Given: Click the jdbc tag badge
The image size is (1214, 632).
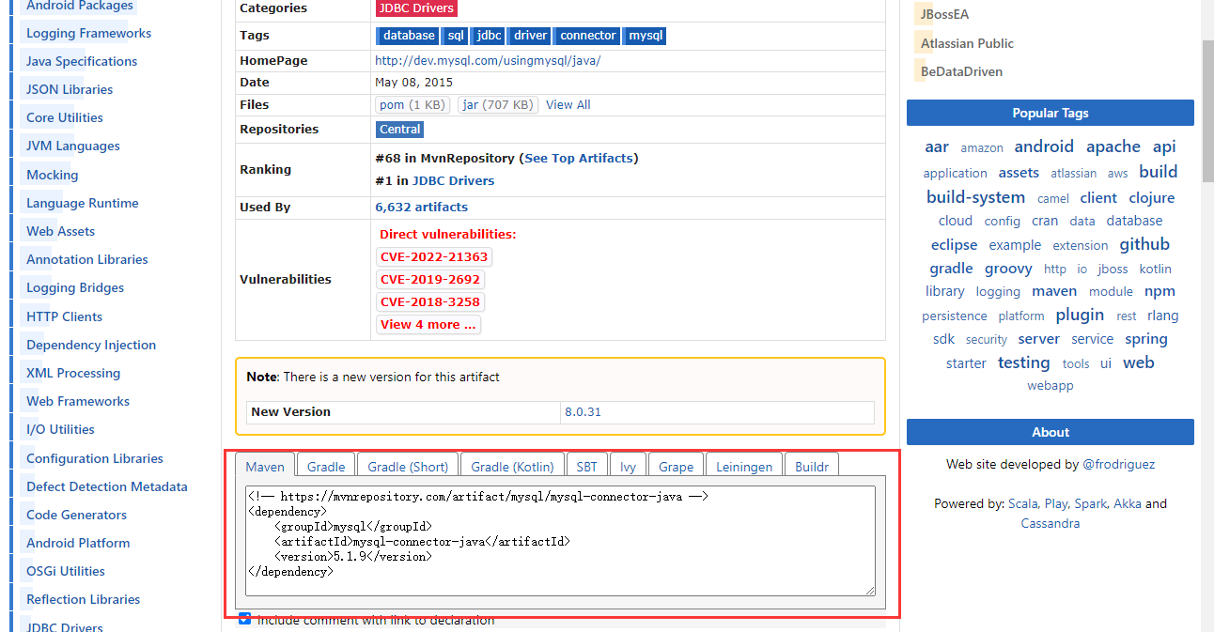Looking at the screenshot, I should (488, 36).
